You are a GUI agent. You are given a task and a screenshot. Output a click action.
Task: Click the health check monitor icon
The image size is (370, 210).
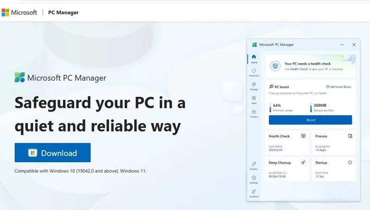point(275,66)
